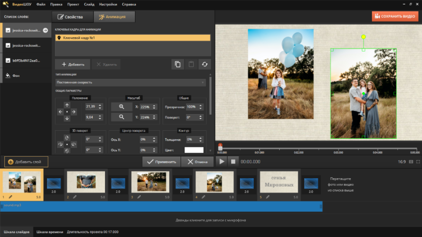This screenshot has width=422, height=237.
Task: Click the paste keyframe parameters icon
Action: (x=191, y=64)
